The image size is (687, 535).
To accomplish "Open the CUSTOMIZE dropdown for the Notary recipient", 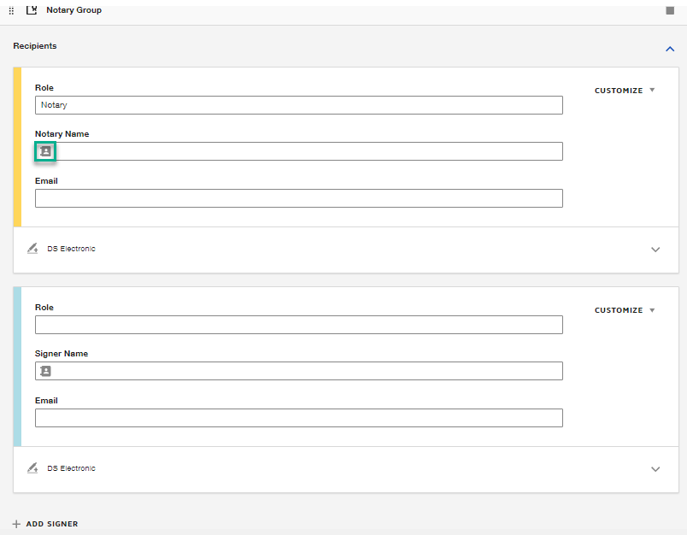I will pos(625,90).
